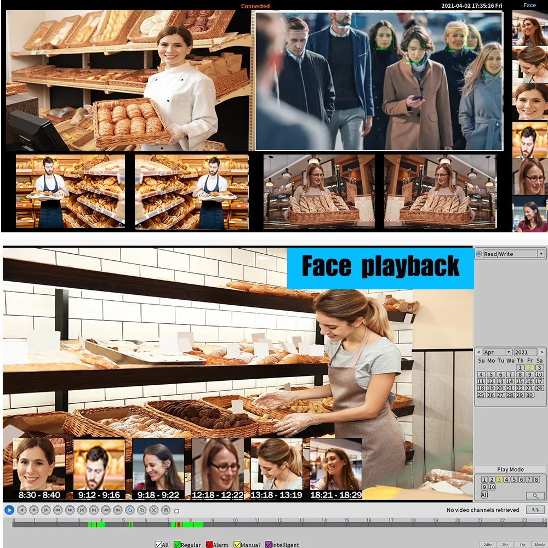Open the Read/Write dropdown

click(x=541, y=254)
